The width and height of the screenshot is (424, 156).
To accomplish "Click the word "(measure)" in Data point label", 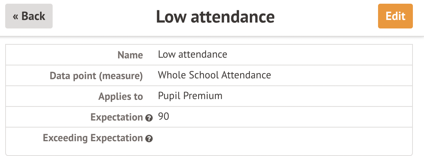I will 121,76.
